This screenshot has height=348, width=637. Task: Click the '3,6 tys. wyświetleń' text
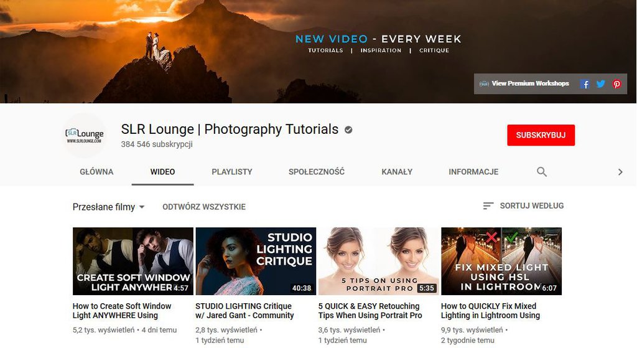pyautogui.click(x=349, y=330)
